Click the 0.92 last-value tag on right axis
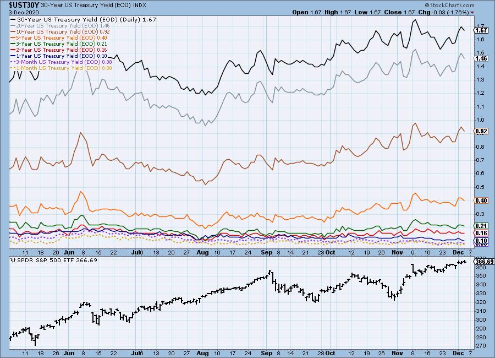The image size is (495, 358). coord(481,131)
